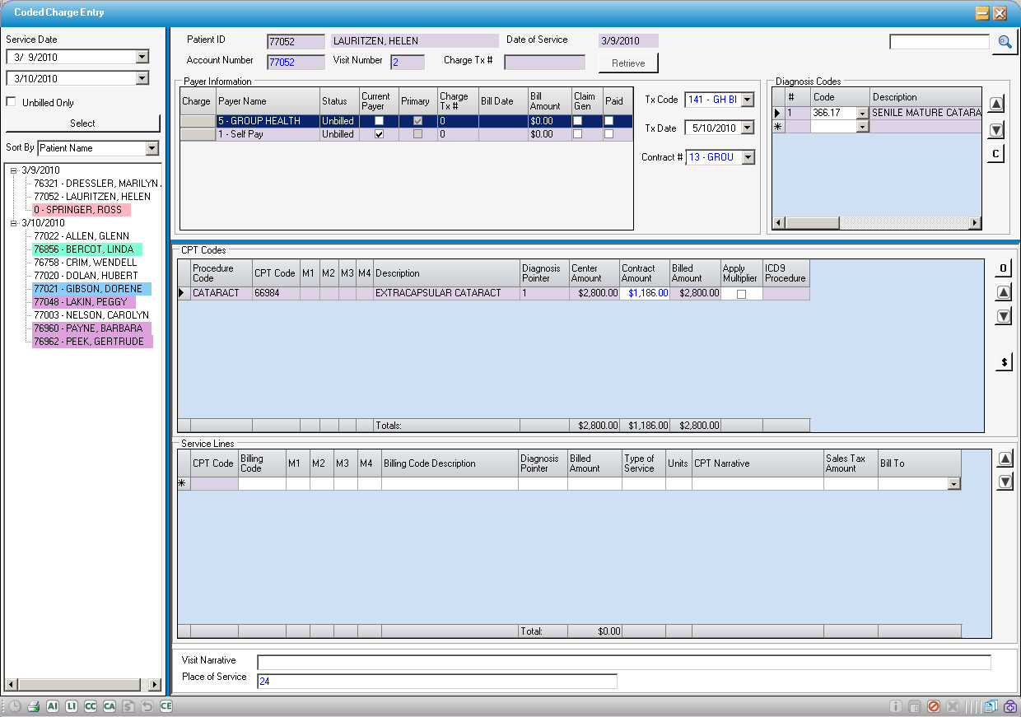Check Current Payer for Group Health
This screenshot has width=1021, height=717.
[379, 121]
